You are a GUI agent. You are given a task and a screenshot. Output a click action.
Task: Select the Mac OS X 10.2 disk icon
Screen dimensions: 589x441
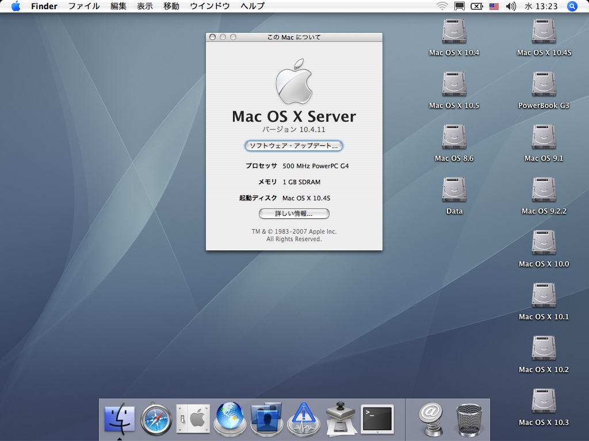click(544, 349)
